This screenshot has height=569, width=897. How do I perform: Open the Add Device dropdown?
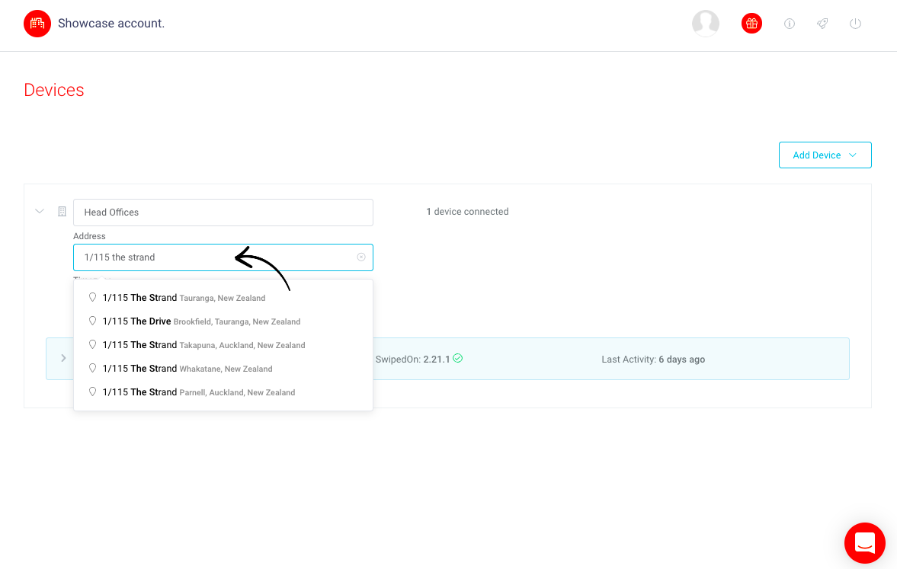pos(825,155)
